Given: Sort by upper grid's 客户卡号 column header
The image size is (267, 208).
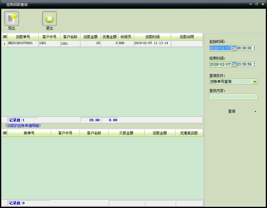Looking at the screenshot, I should pyautogui.click(x=49, y=37).
